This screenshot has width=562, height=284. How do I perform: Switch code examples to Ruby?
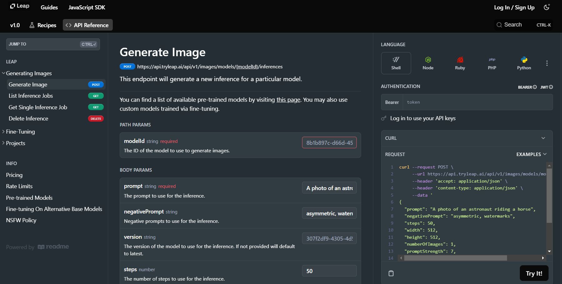click(460, 63)
